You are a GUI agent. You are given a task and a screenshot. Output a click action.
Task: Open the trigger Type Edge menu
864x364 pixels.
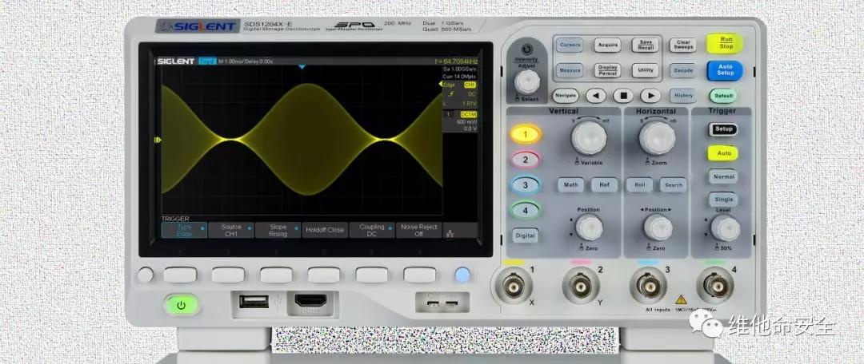click(x=184, y=230)
